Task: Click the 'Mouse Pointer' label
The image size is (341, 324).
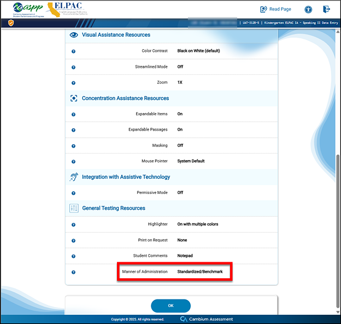Action: (x=155, y=161)
